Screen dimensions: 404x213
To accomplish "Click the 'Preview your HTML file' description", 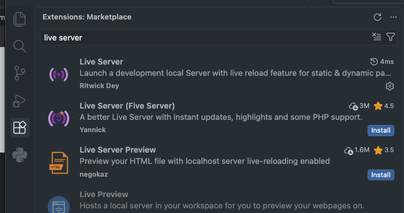I will [205, 161].
